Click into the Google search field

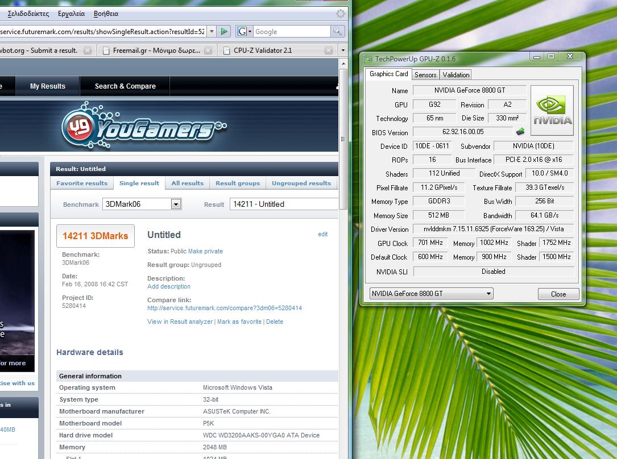[292, 31]
